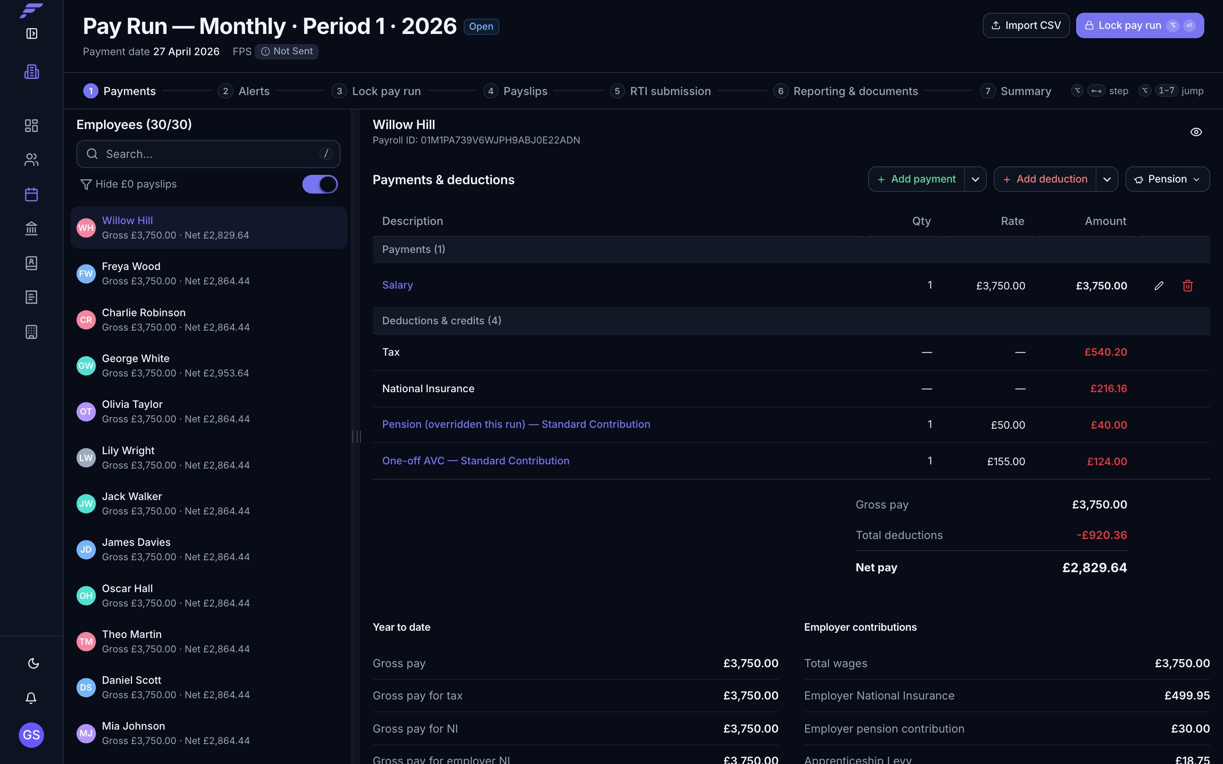The width and height of the screenshot is (1223, 764).
Task: Open the office building sidebar icon
Action: click(x=31, y=332)
